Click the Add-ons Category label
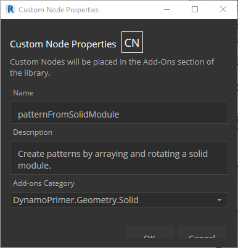This screenshot has width=238, height=248. click(x=44, y=183)
